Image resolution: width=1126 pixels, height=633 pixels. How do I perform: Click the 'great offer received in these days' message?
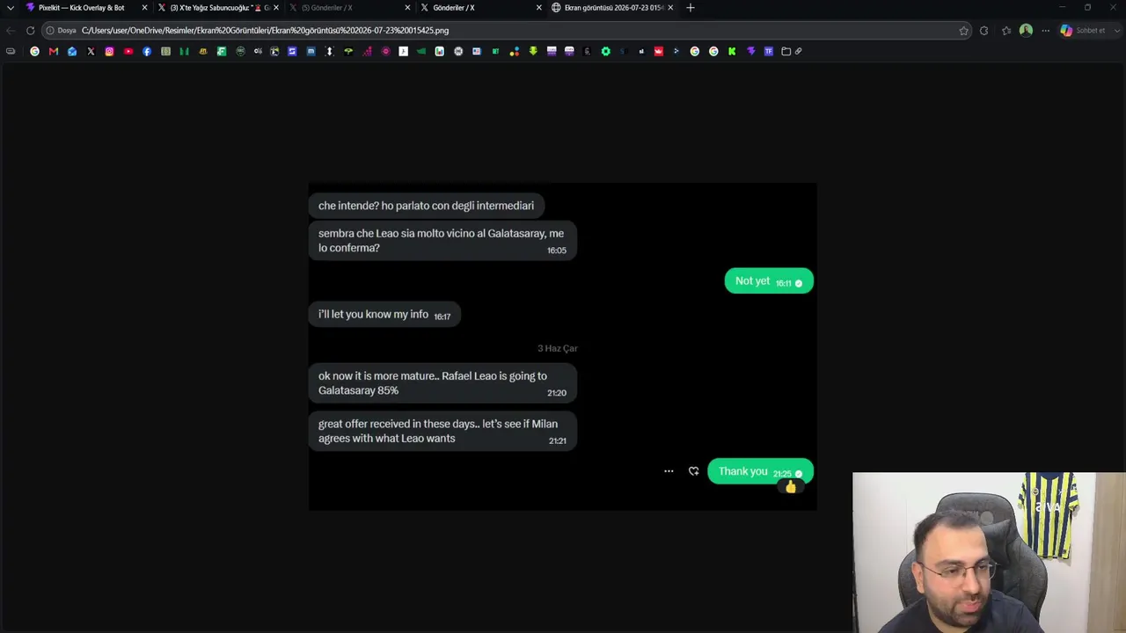click(x=442, y=431)
